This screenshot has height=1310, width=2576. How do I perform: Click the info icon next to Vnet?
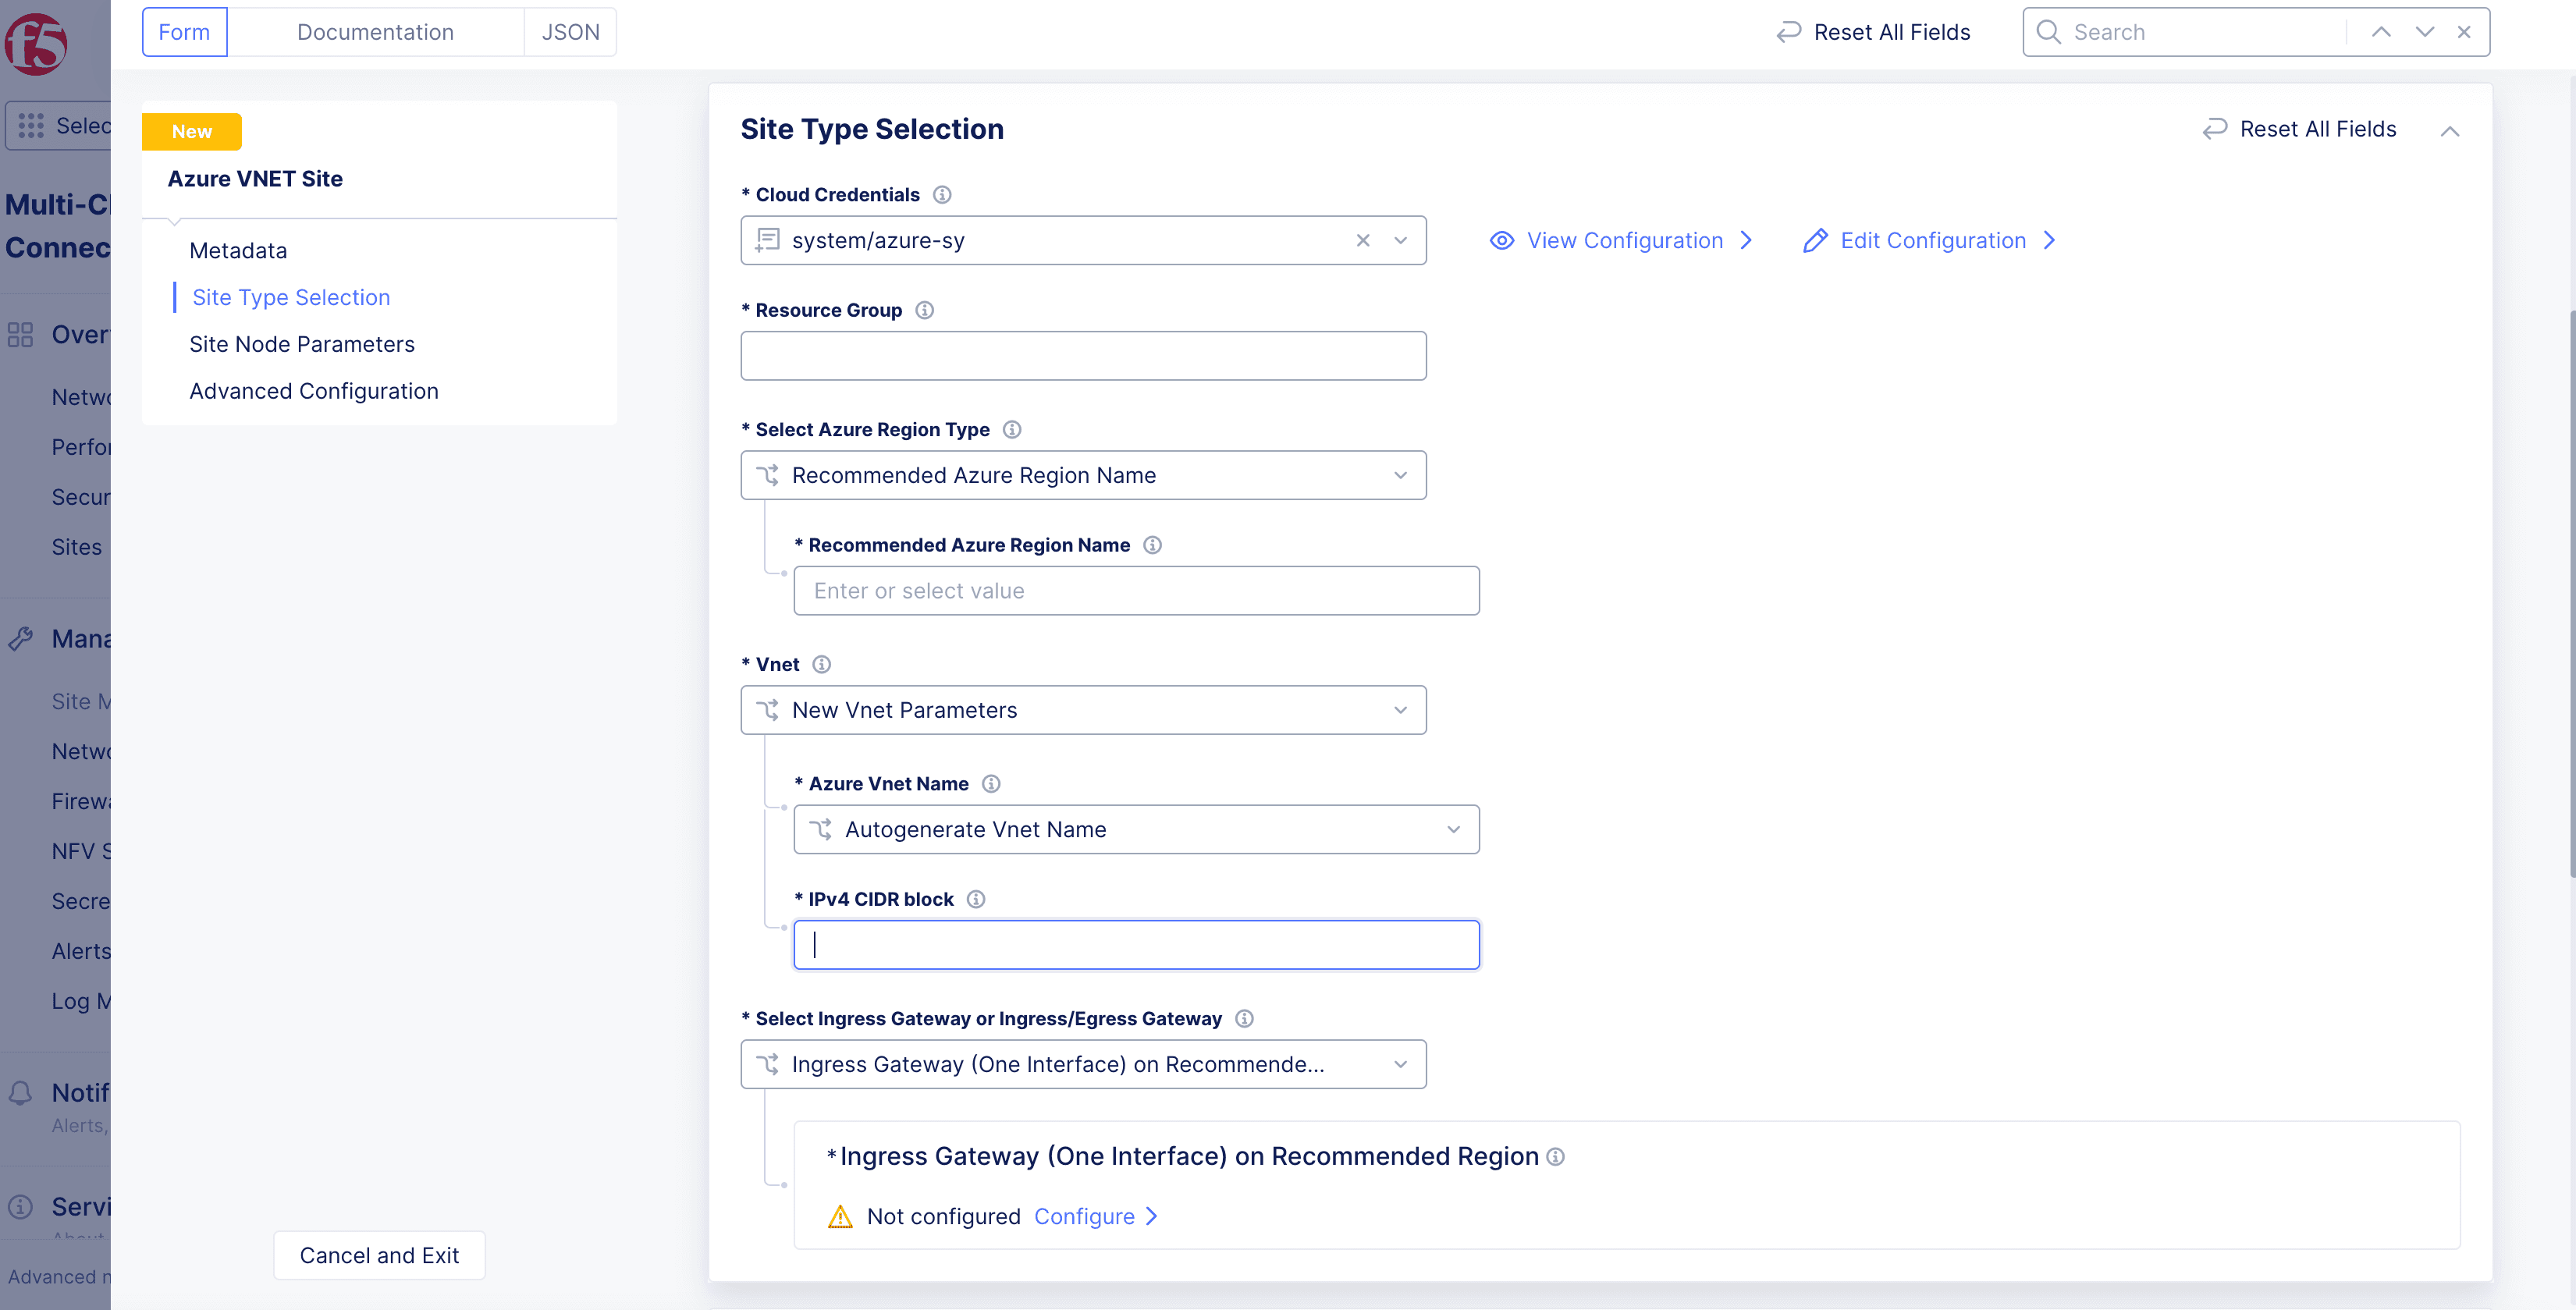(x=822, y=664)
